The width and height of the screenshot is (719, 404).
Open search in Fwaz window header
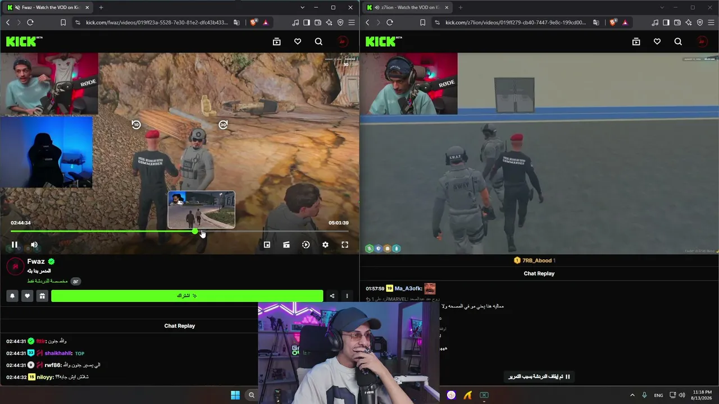[318, 42]
